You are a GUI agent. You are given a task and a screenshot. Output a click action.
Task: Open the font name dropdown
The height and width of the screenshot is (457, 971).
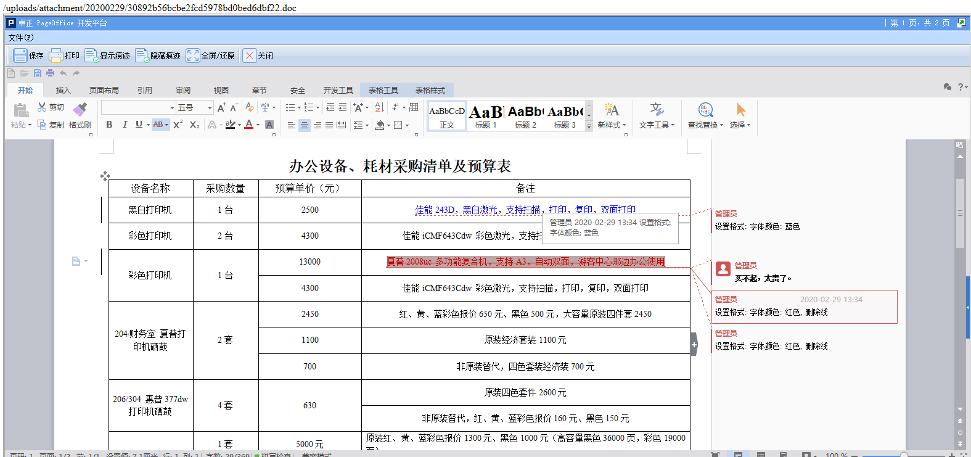[x=172, y=108]
